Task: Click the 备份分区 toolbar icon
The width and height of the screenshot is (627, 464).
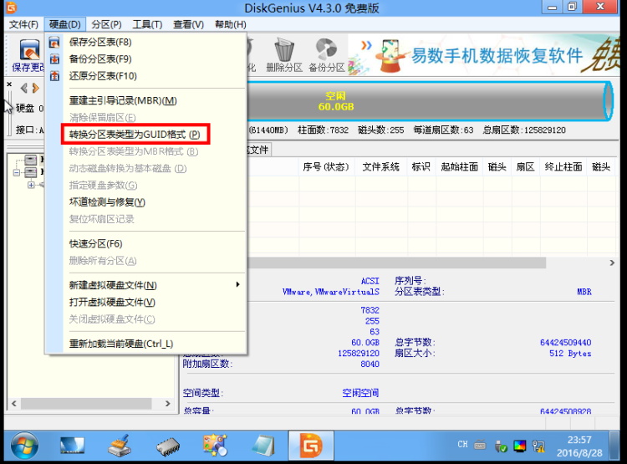Action: pyautogui.click(x=326, y=55)
